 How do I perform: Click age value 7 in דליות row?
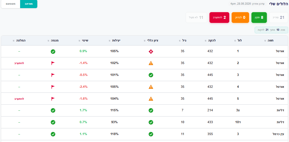182,110
